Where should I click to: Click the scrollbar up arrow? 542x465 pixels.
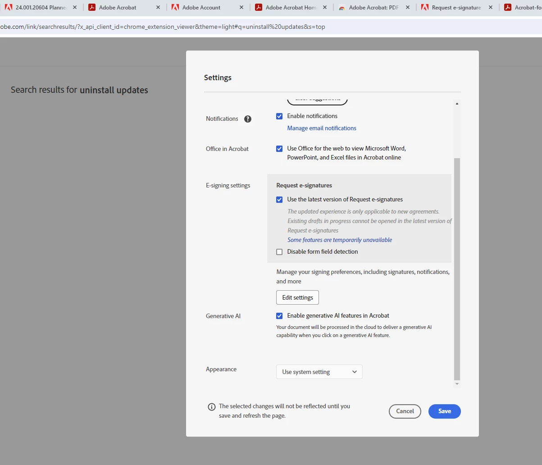(x=457, y=104)
